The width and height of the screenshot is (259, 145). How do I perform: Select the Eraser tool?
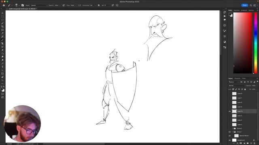coord(2,50)
